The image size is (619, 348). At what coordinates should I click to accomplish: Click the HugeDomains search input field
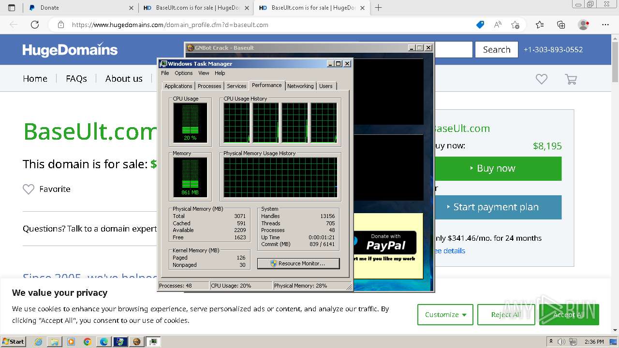click(x=453, y=49)
